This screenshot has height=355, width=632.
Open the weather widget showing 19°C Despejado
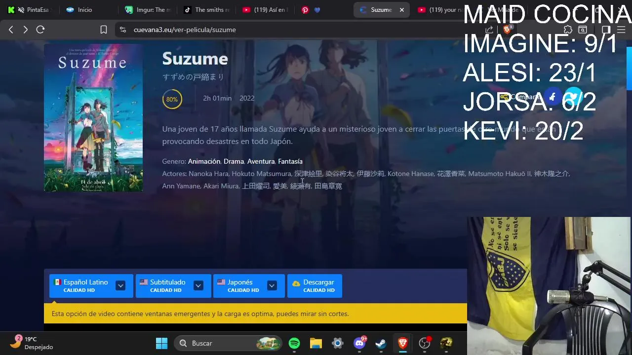32,343
